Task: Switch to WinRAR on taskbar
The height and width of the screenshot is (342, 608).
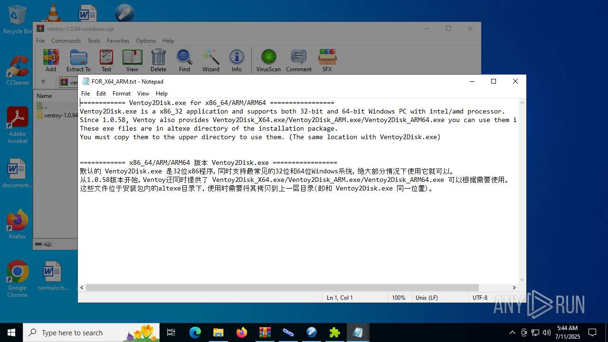Action: tap(265, 332)
